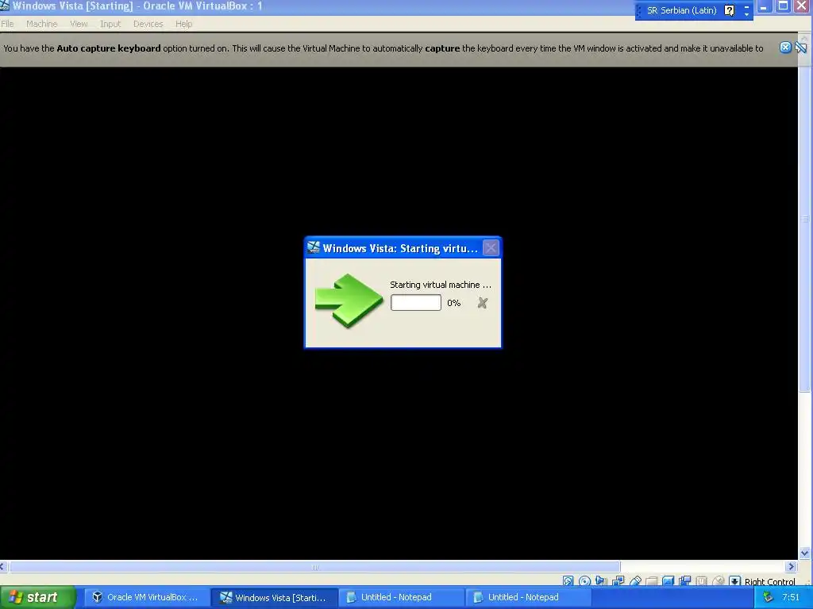813x609 pixels.
Task: Click the language bar help icon
Action: [x=729, y=10]
